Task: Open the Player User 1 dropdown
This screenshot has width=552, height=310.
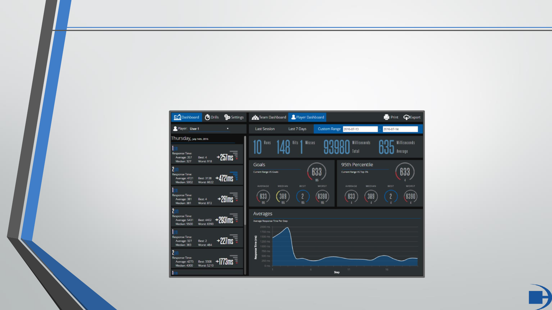Action: tap(209, 129)
